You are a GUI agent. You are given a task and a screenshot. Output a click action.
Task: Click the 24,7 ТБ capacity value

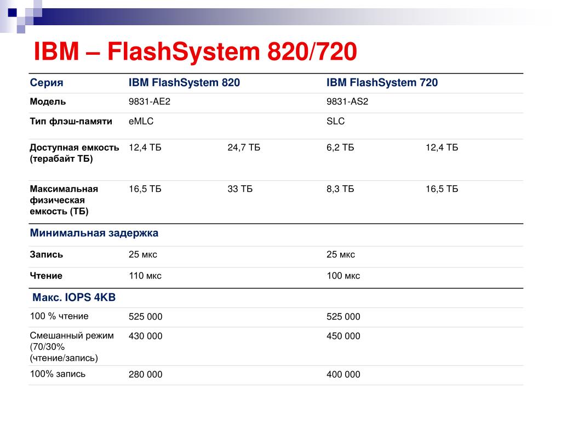point(244,147)
